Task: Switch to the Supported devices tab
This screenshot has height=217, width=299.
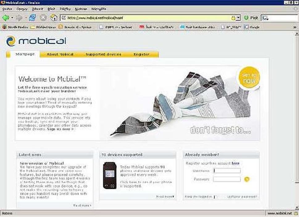Action: 103,55
